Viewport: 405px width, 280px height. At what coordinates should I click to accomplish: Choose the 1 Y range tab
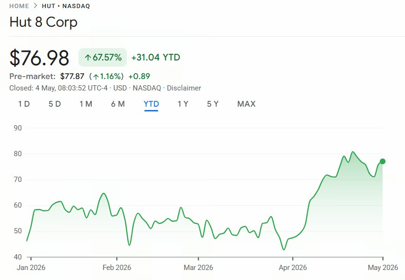pos(183,104)
